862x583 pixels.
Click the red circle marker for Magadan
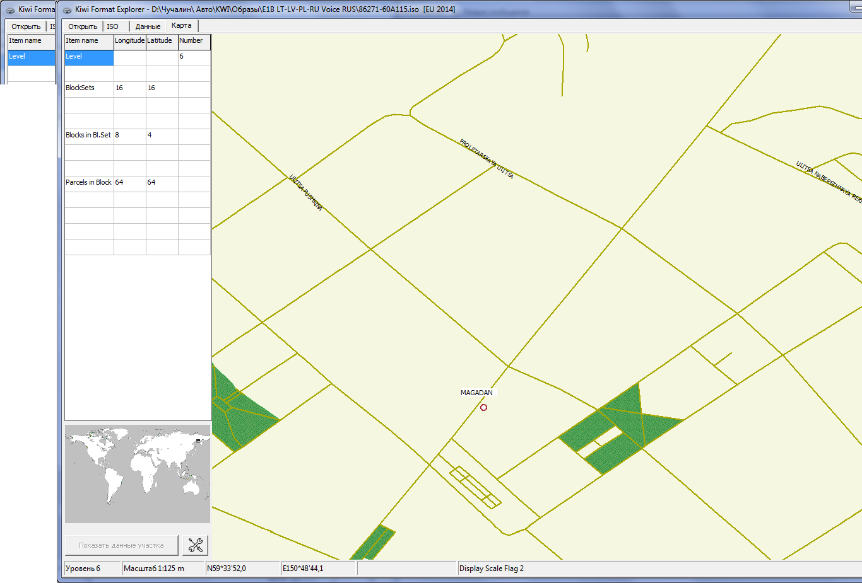484,408
